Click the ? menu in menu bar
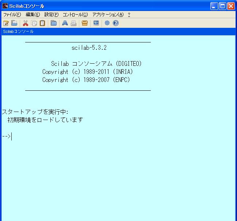Screen dimensions: 237x221 coord(129,15)
